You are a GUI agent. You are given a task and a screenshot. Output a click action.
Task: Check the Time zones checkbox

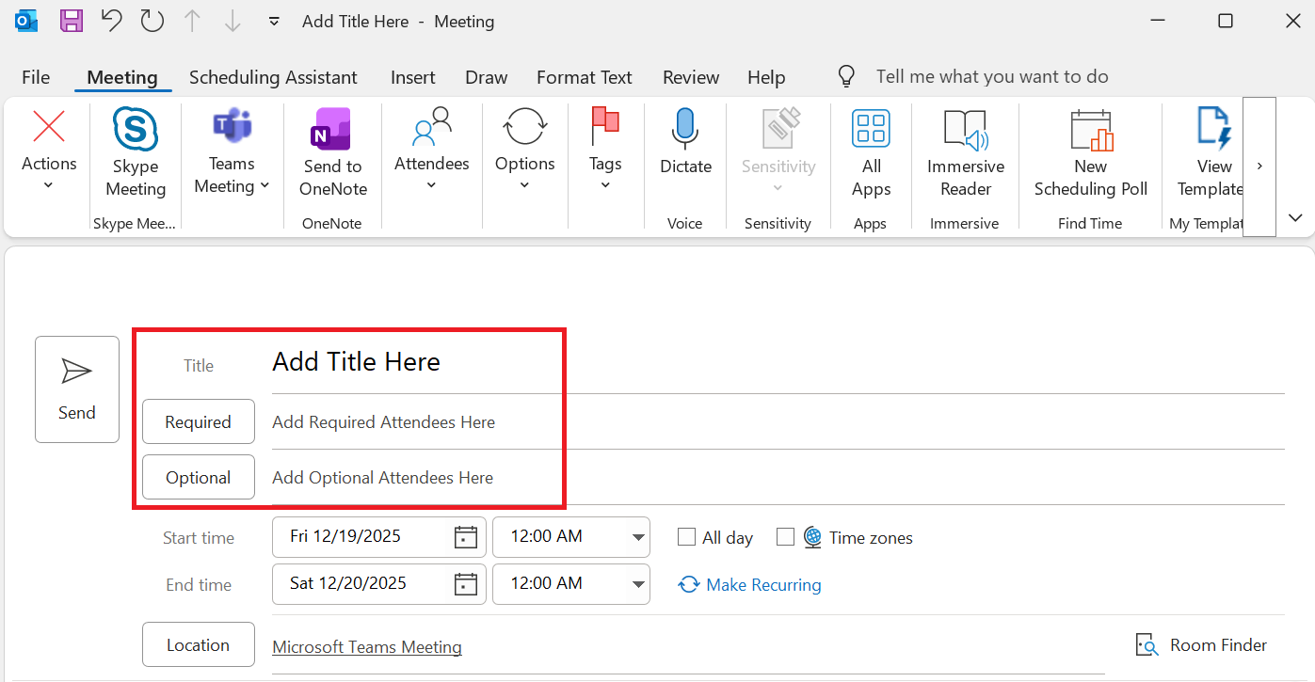tap(786, 537)
